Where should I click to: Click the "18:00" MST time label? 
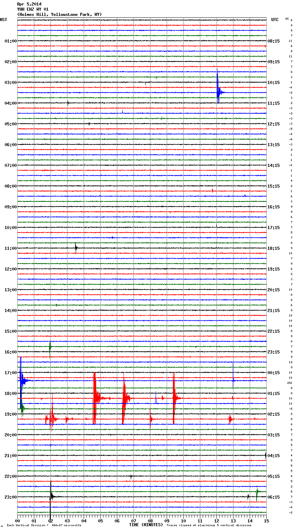[11, 394]
